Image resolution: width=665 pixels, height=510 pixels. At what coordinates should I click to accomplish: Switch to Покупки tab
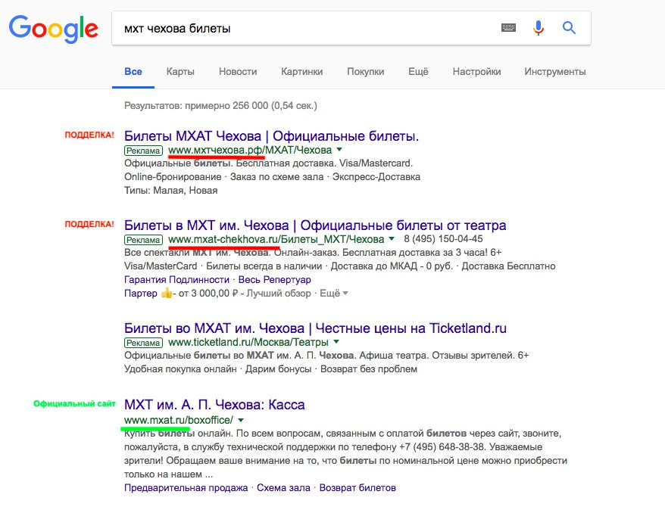click(x=366, y=72)
